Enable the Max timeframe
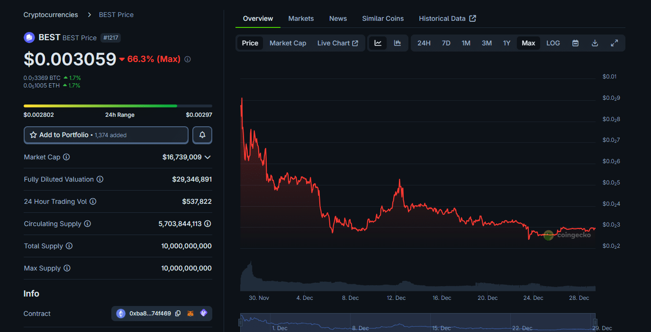This screenshot has height=332, width=651. pos(528,43)
